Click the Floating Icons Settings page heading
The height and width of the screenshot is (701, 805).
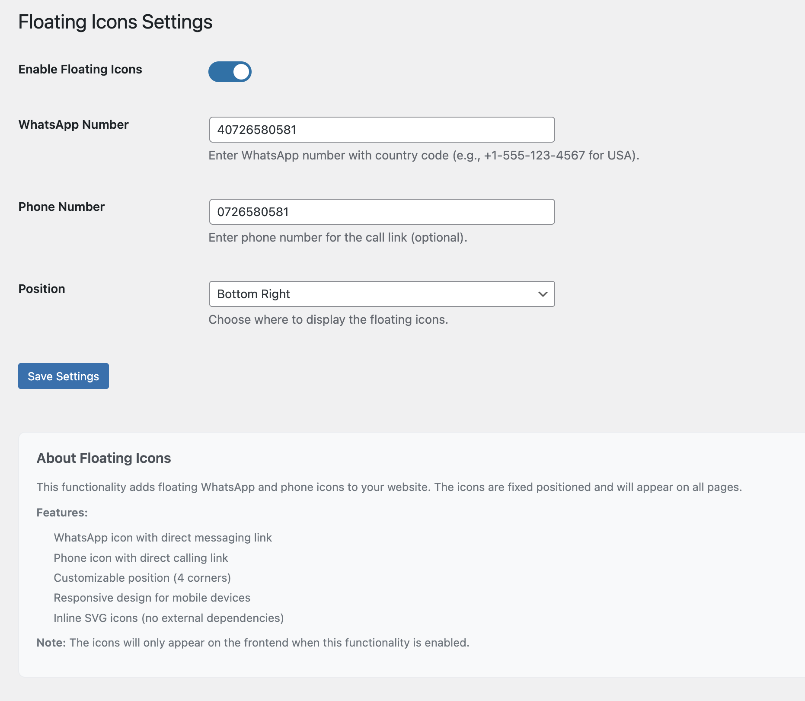click(115, 22)
